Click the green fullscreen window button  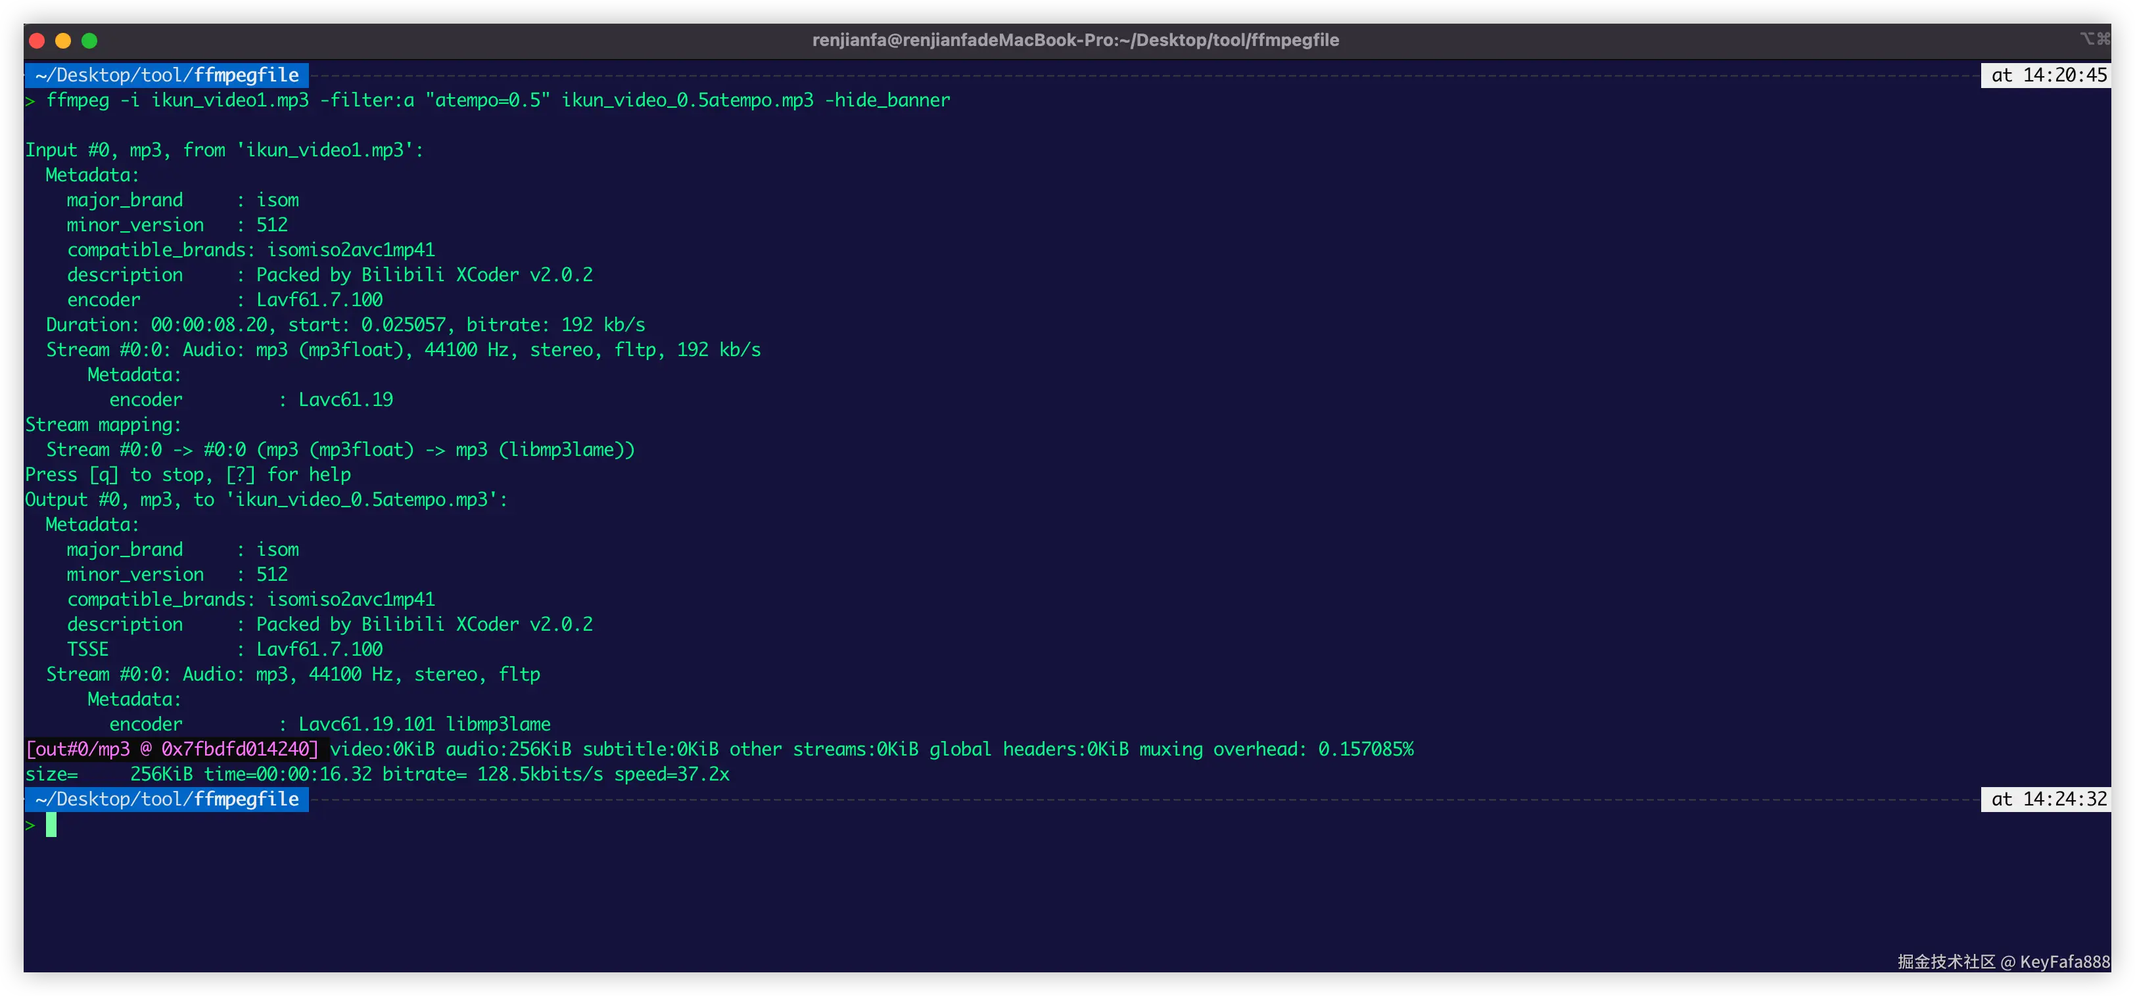point(89,41)
